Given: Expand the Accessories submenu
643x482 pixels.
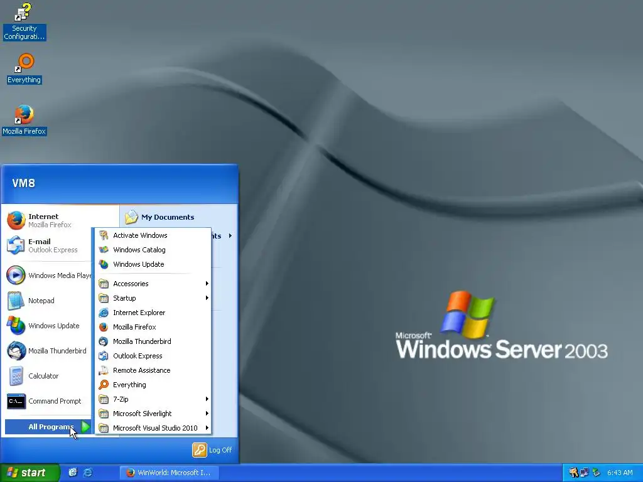Looking at the screenshot, I should coord(153,284).
